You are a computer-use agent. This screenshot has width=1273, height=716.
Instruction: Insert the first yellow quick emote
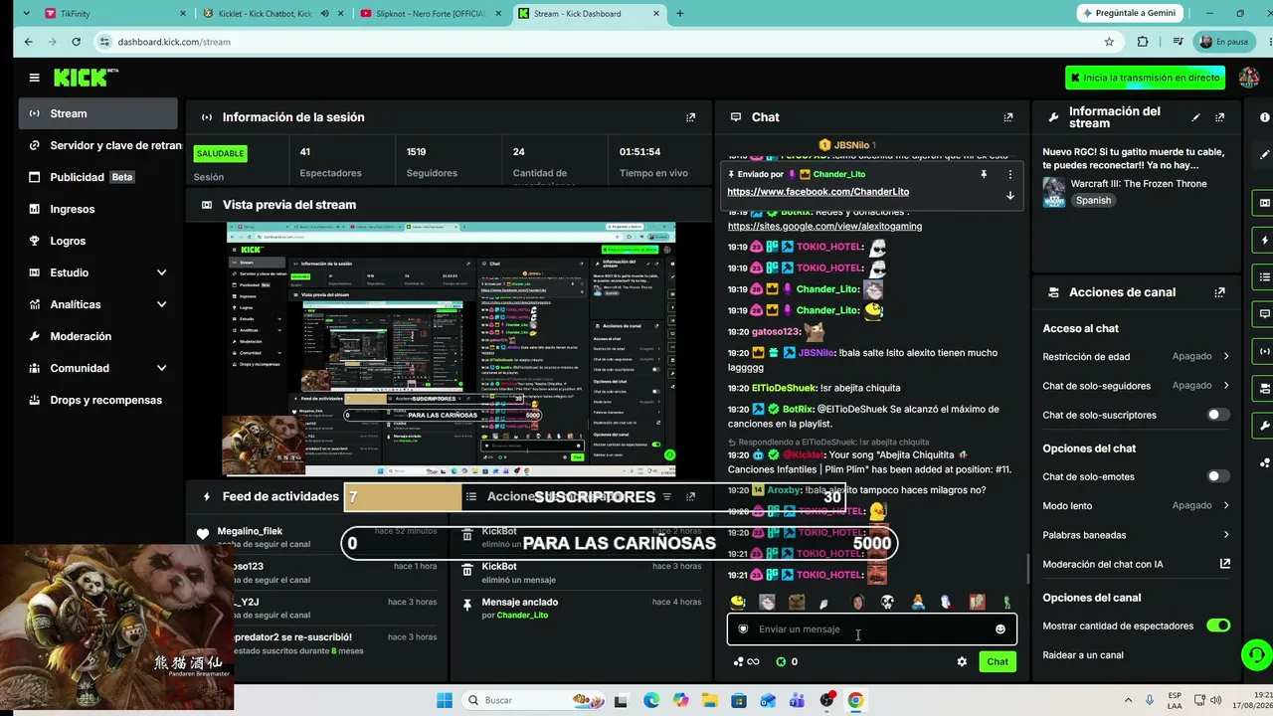tap(737, 603)
